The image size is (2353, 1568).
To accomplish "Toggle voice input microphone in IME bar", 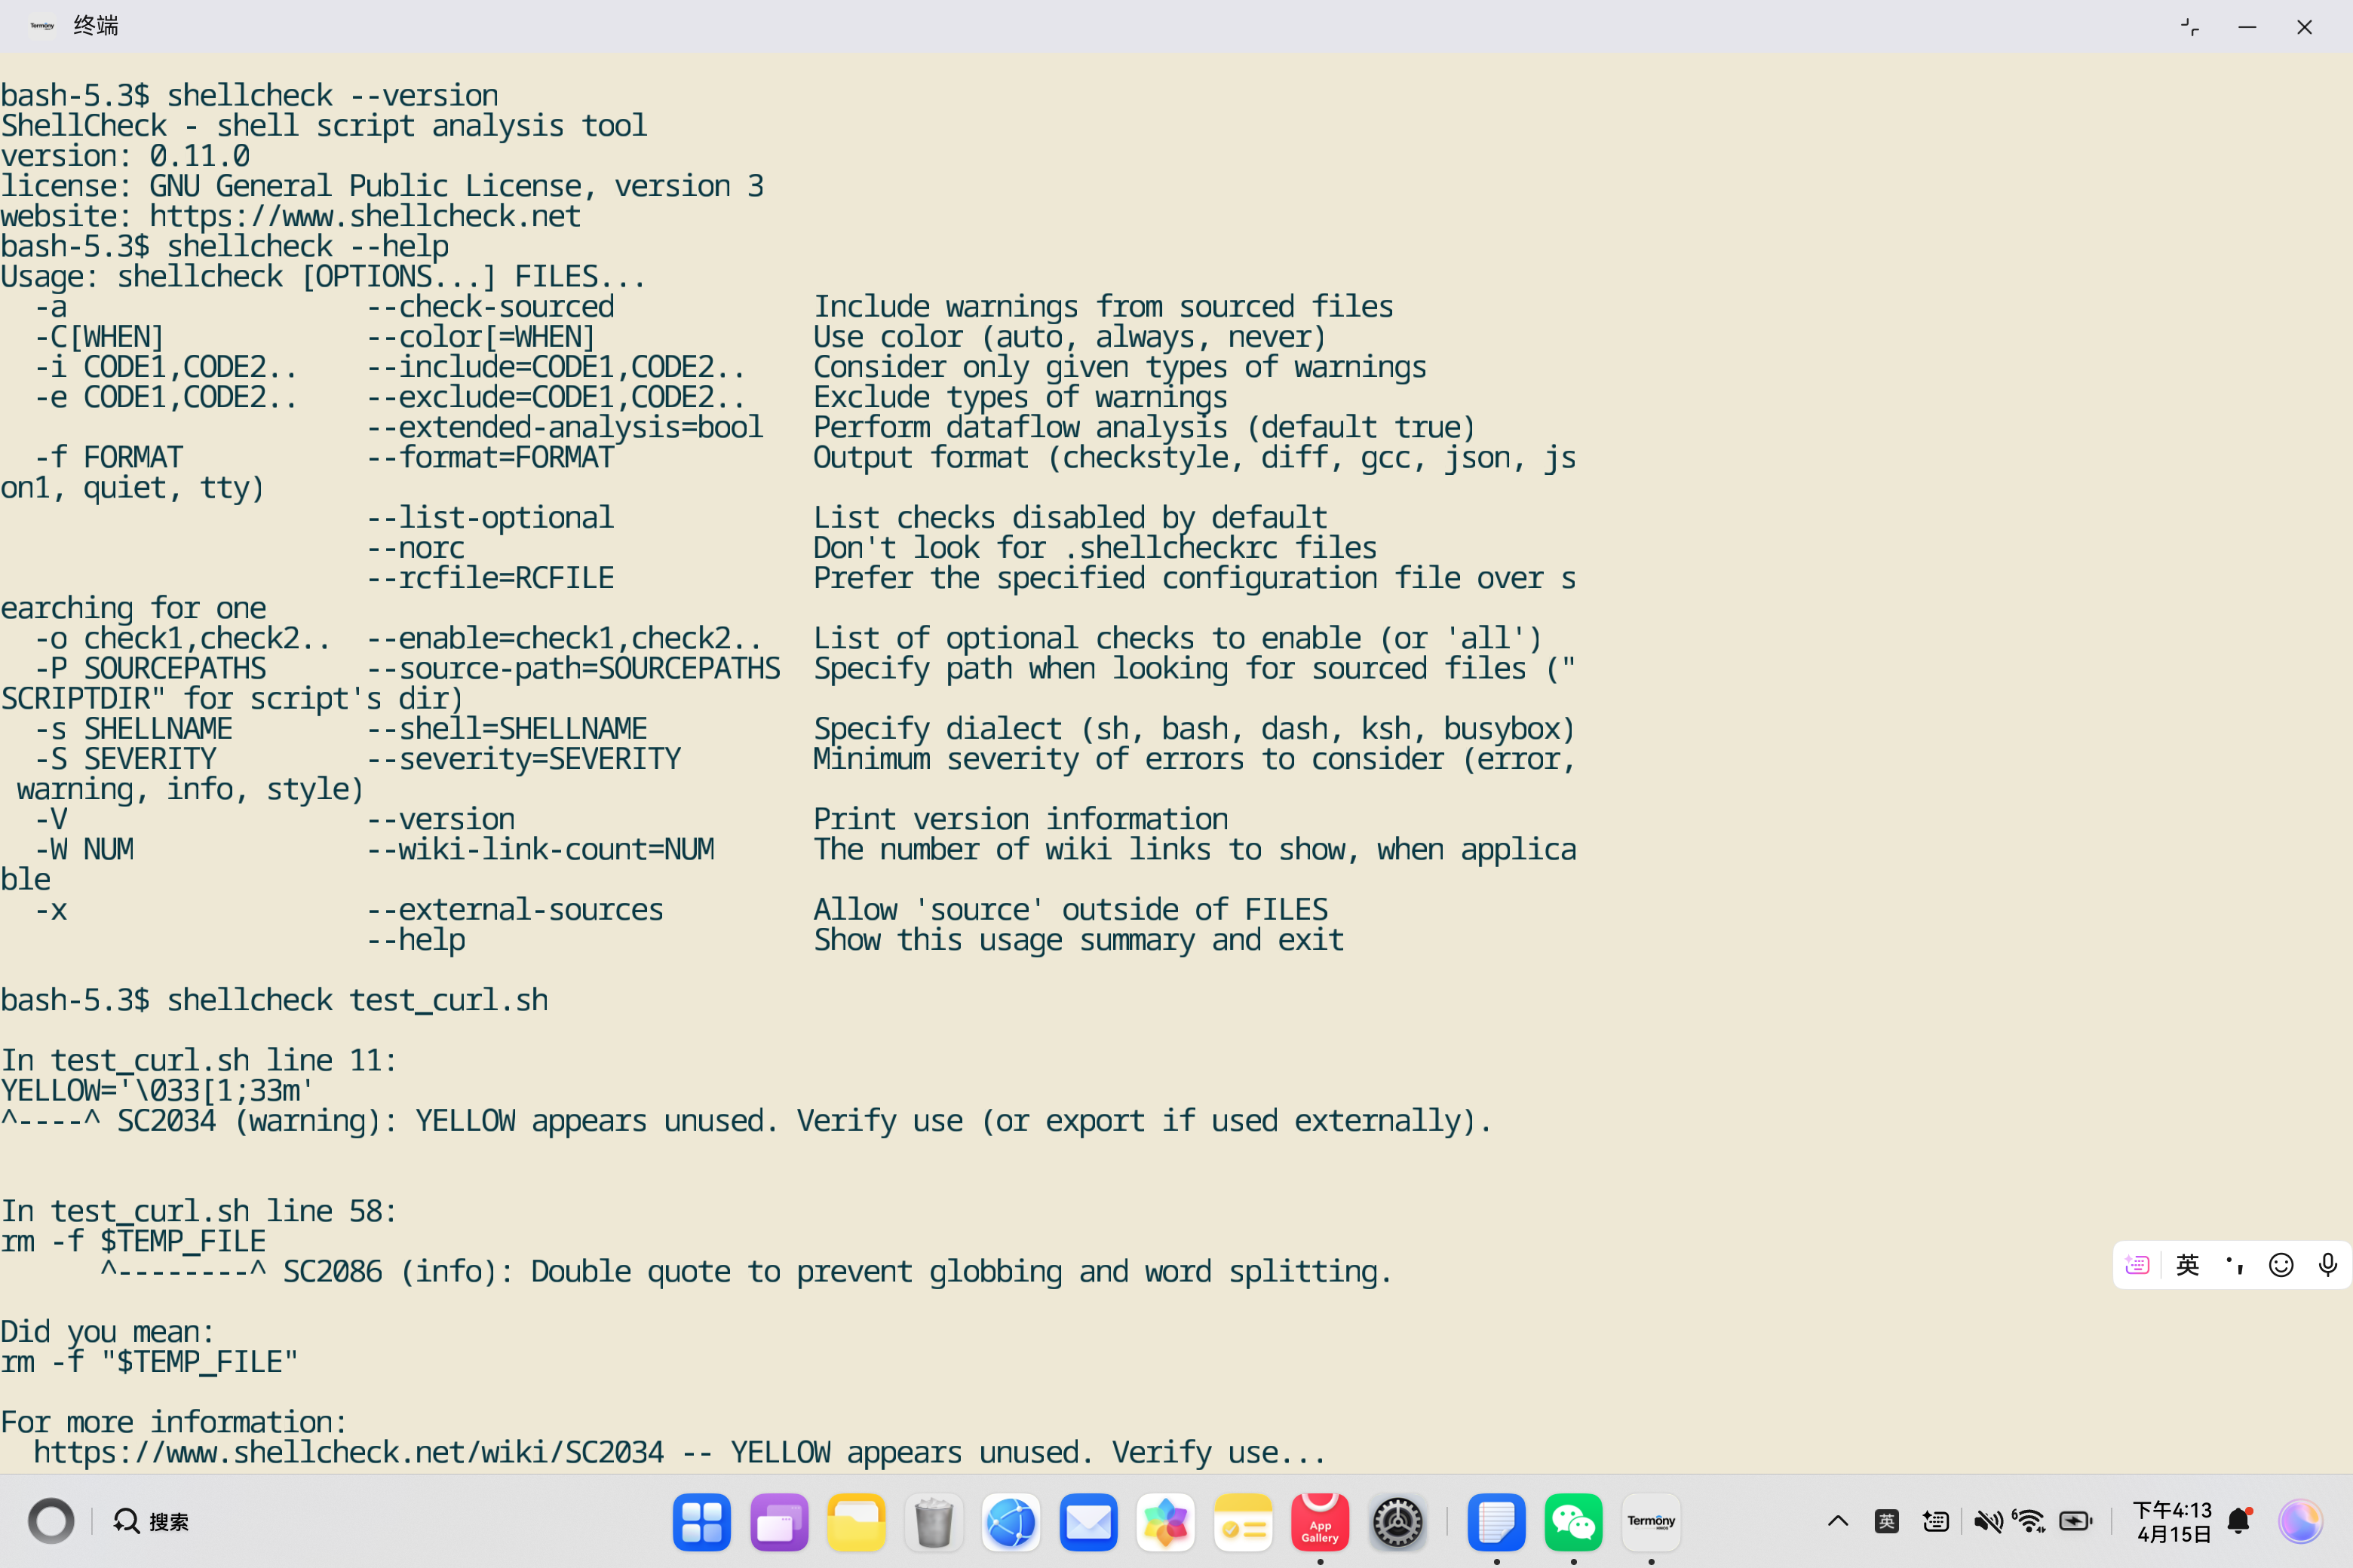I will point(2327,1265).
